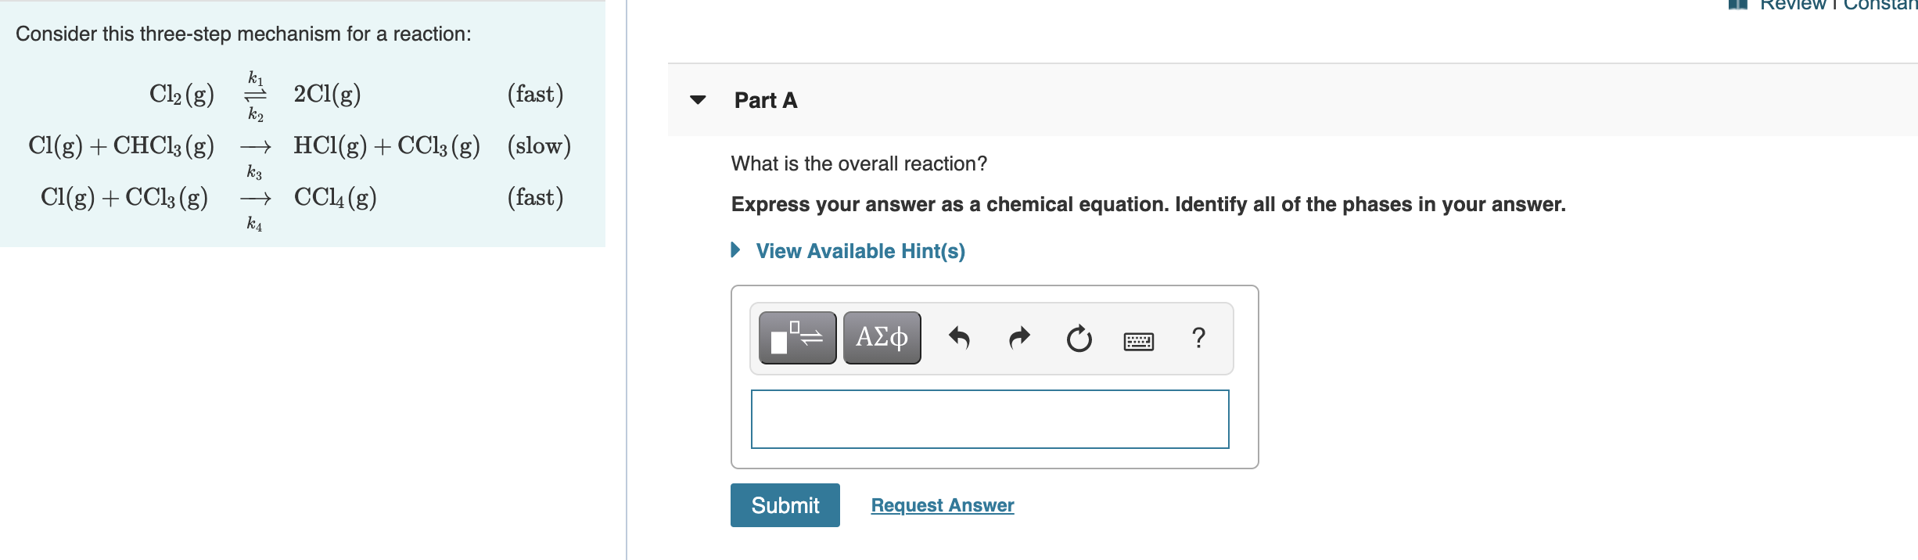The image size is (1918, 560).
Task: Expand hints using the blue triangle
Action: (x=735, y=250)
